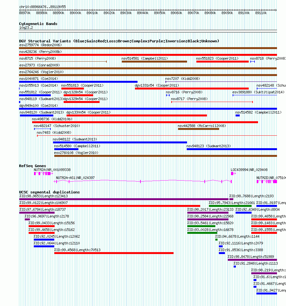This screenshot has width=286, height=306.
Task: Click dgv1328n54 (Cooper2011) label
Action: click(85, 92)
